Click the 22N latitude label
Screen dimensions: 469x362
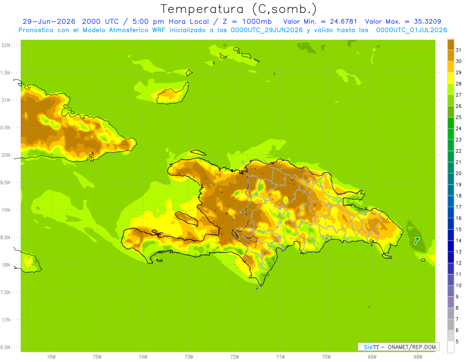[6, 45]
